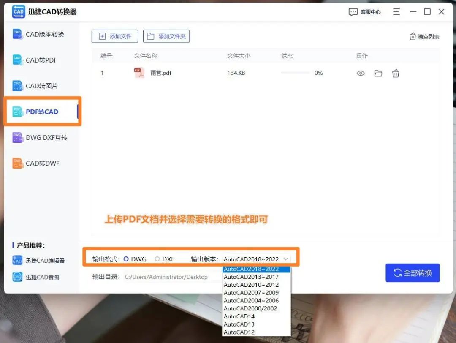Choose AutoCAD2007~2009 from the list
The height and width of the screenshot is (343, 456).
tap(257, 293)
